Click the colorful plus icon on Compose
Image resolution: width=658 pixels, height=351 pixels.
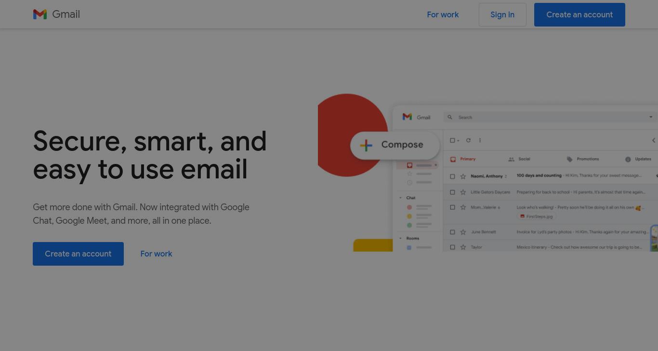pos(366,145)
